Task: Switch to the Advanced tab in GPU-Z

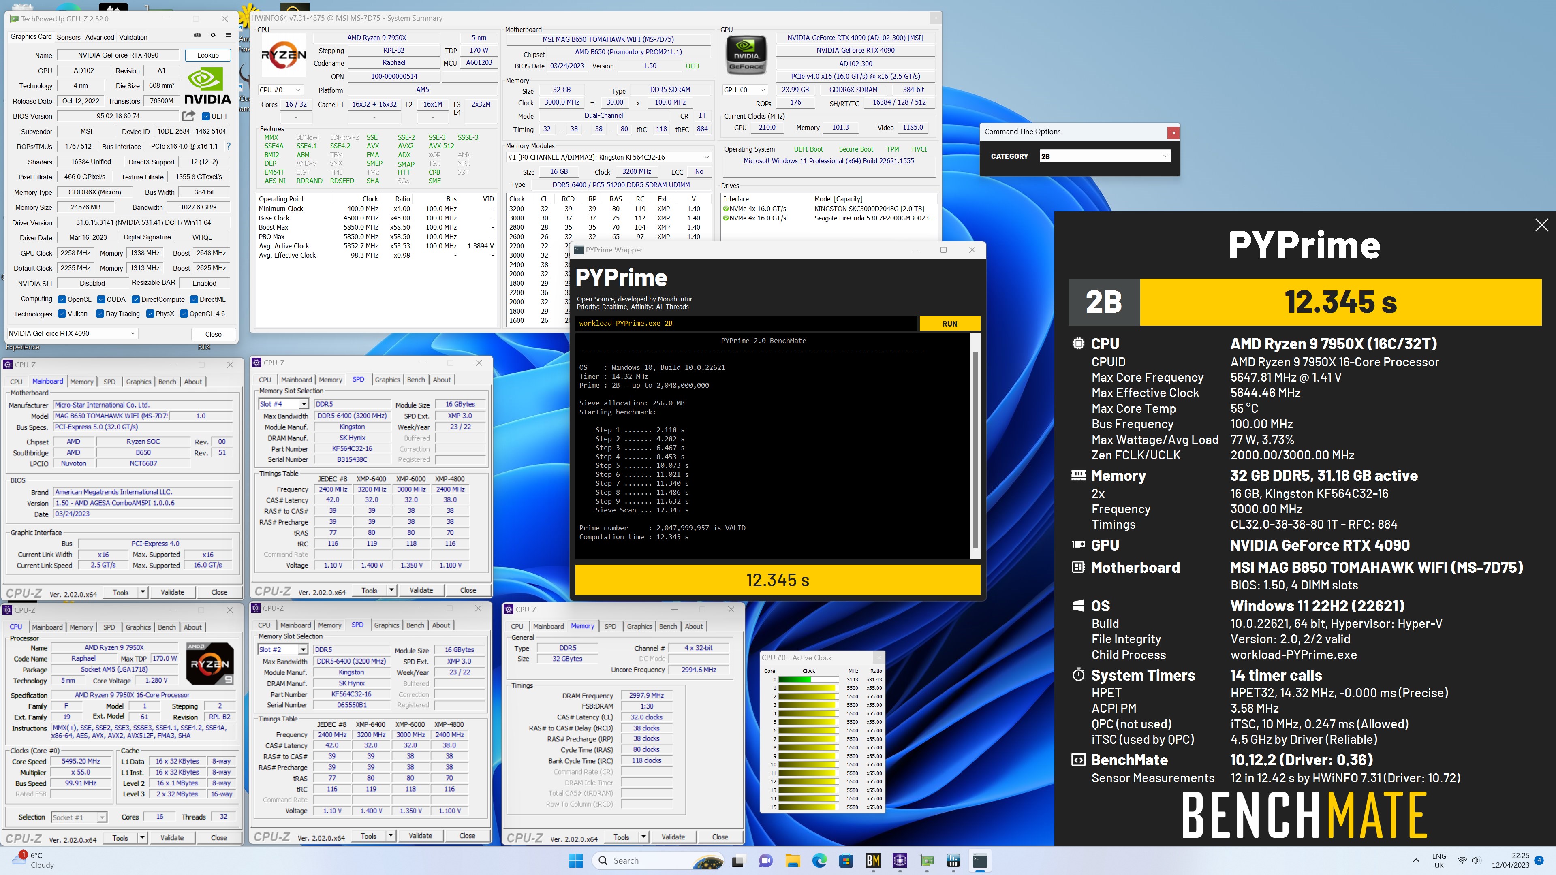Action: tap(100, 37)
